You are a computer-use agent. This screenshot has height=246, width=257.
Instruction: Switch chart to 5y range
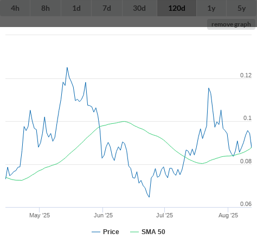point(242,8)
